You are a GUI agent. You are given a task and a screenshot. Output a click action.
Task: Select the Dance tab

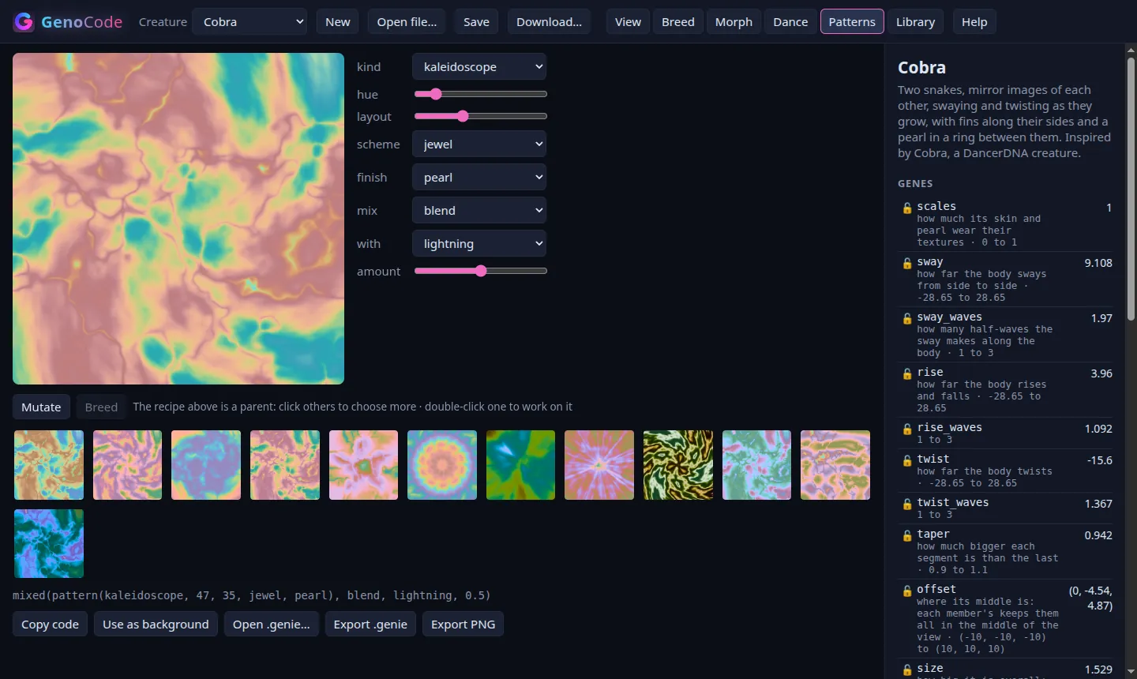click(x=790, y=22)
